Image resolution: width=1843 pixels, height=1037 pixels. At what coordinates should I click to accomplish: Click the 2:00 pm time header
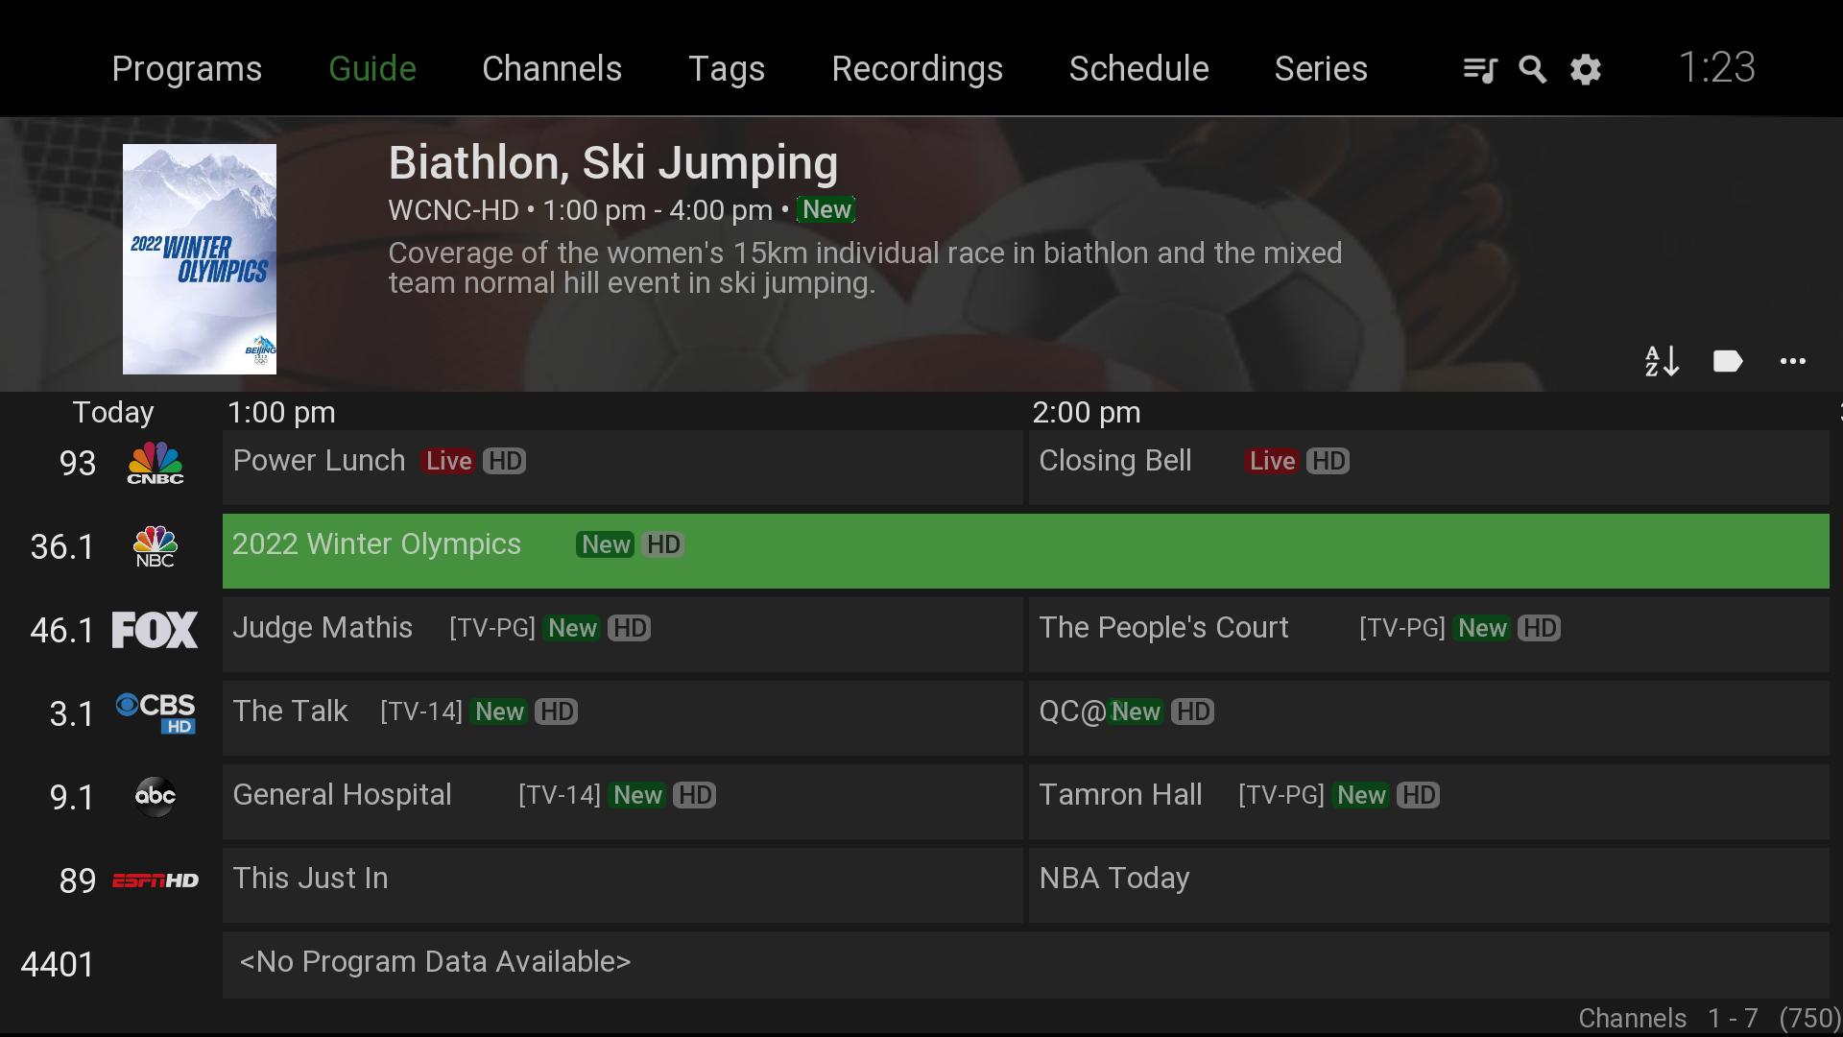(x=1087, y=413)
